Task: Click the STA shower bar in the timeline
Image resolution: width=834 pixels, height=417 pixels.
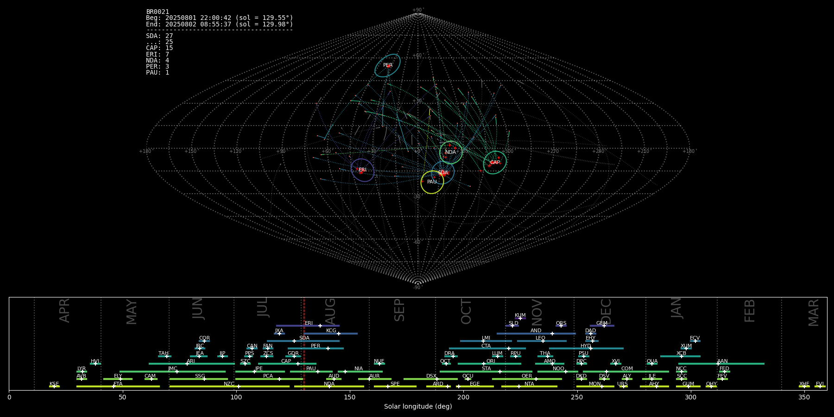Action: coord(486,372)
